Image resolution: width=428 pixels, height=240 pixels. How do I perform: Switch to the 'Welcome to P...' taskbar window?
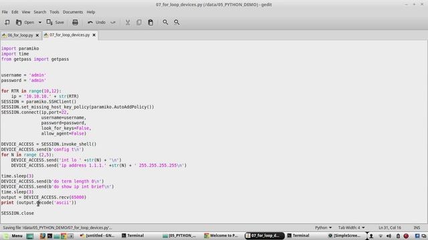tap(221, 235)
